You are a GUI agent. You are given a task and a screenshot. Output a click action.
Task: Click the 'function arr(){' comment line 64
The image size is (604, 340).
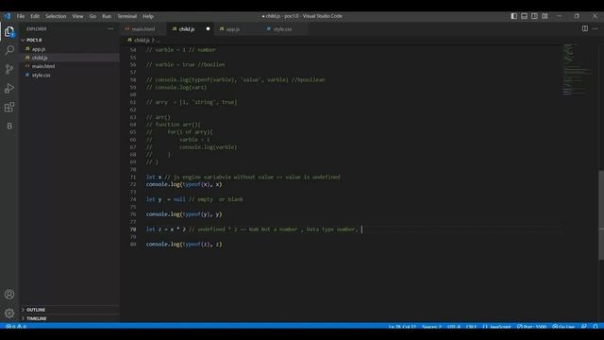174,125
